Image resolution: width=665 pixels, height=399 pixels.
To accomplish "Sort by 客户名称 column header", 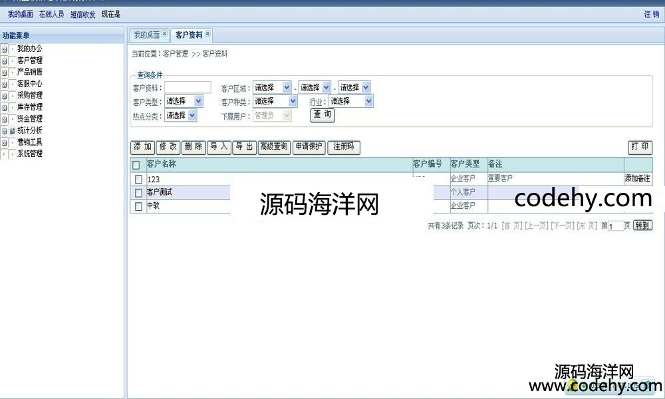I will tap(161, 164).
